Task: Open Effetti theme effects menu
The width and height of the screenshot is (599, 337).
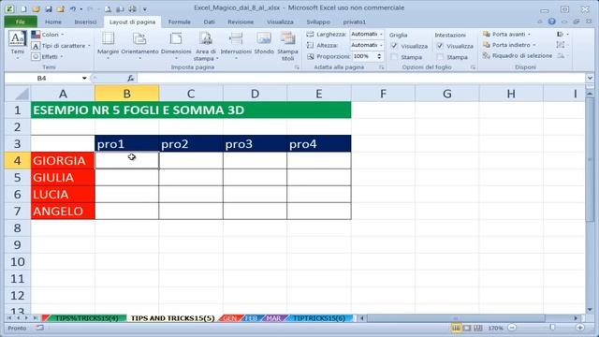Action: [47, 56]
